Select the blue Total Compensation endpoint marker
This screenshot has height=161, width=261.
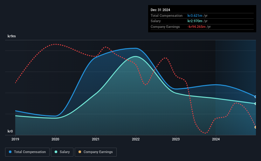click(256, 97)
